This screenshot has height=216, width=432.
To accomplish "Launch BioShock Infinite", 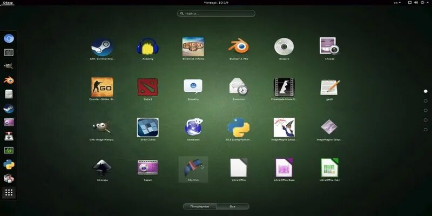I will pyautogui.click(x=193, y=46).
